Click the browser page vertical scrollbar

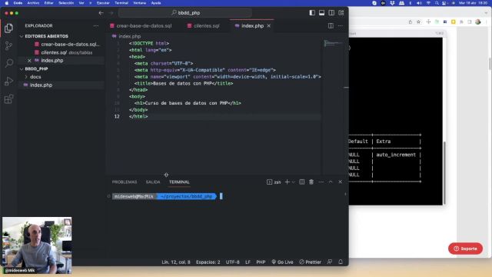(490, 64)
